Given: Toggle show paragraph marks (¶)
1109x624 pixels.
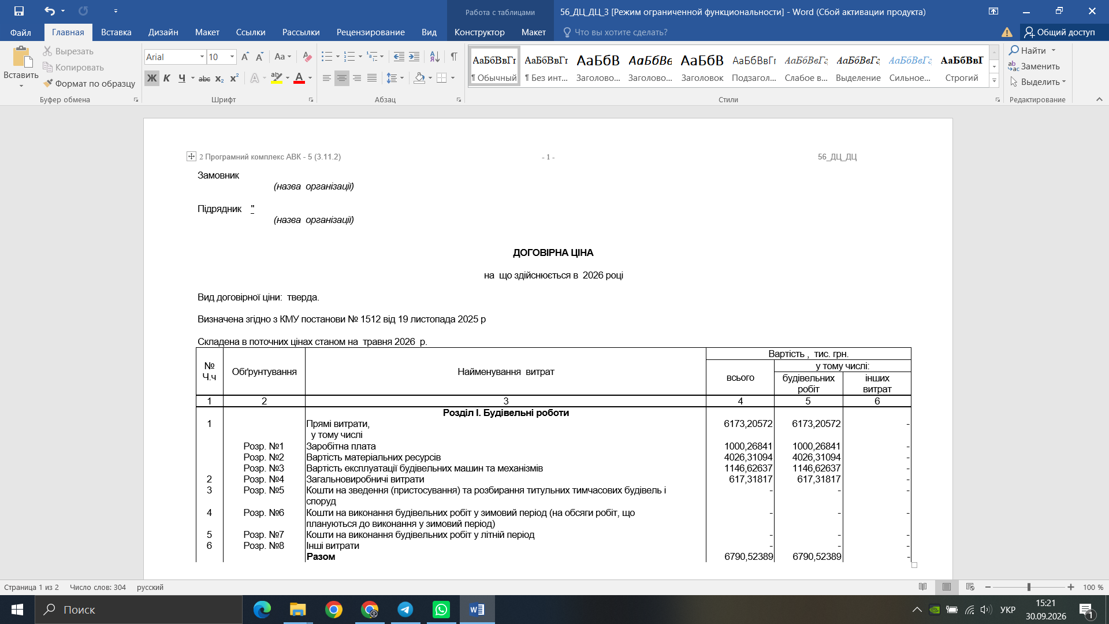Looking at the screenshot, I should [x=454, y=57].
